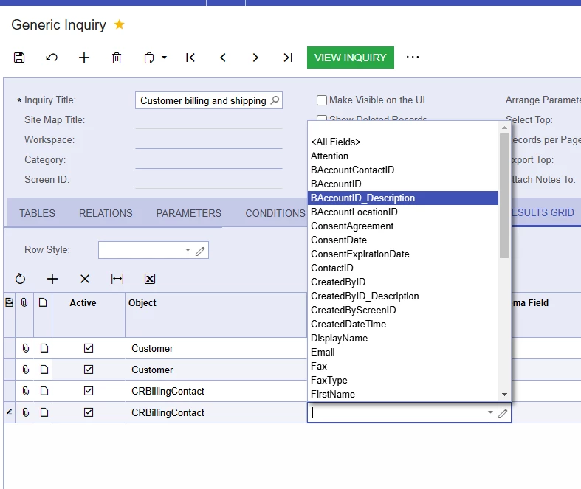Click the attachments column header icon

click(x=24, y=303)
